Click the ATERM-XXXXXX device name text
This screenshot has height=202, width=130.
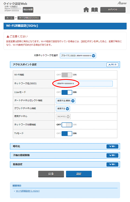tap(12, 11)
